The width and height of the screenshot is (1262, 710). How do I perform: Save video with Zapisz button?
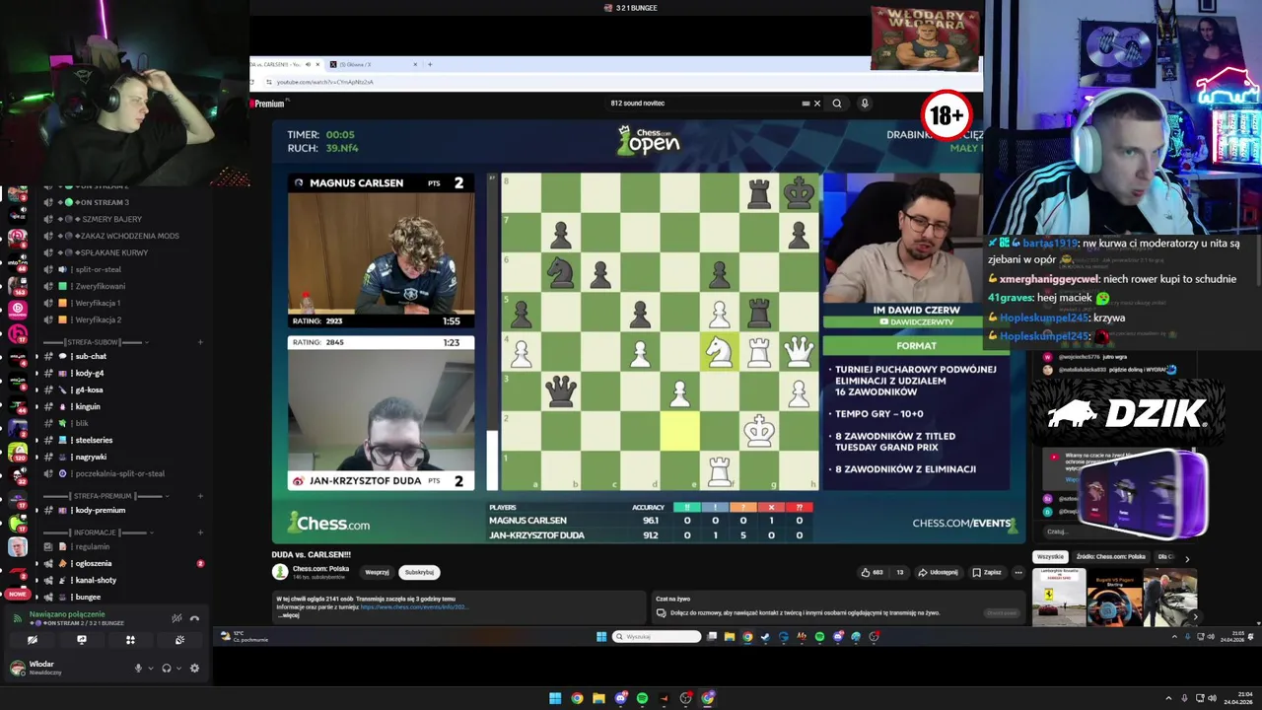click(x=987, y=572)
